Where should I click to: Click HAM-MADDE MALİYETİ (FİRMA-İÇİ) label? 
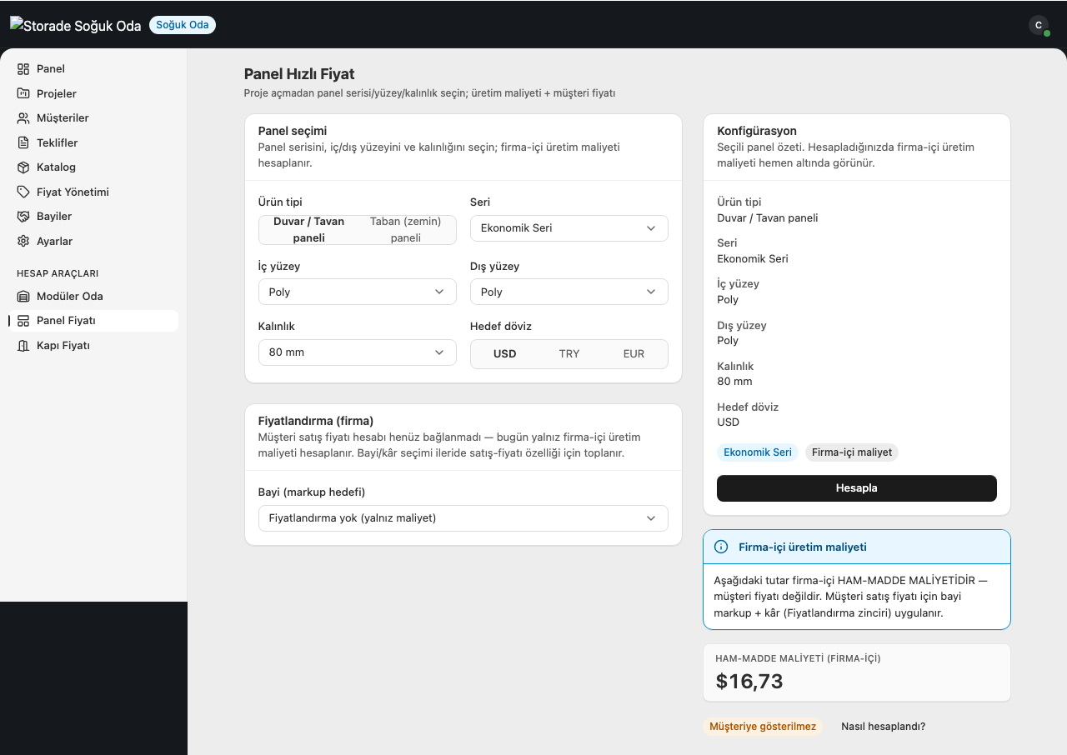(x=798, y=658)
